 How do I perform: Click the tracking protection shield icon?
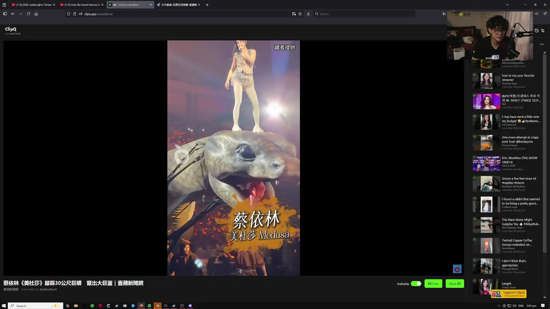(68, 14)
